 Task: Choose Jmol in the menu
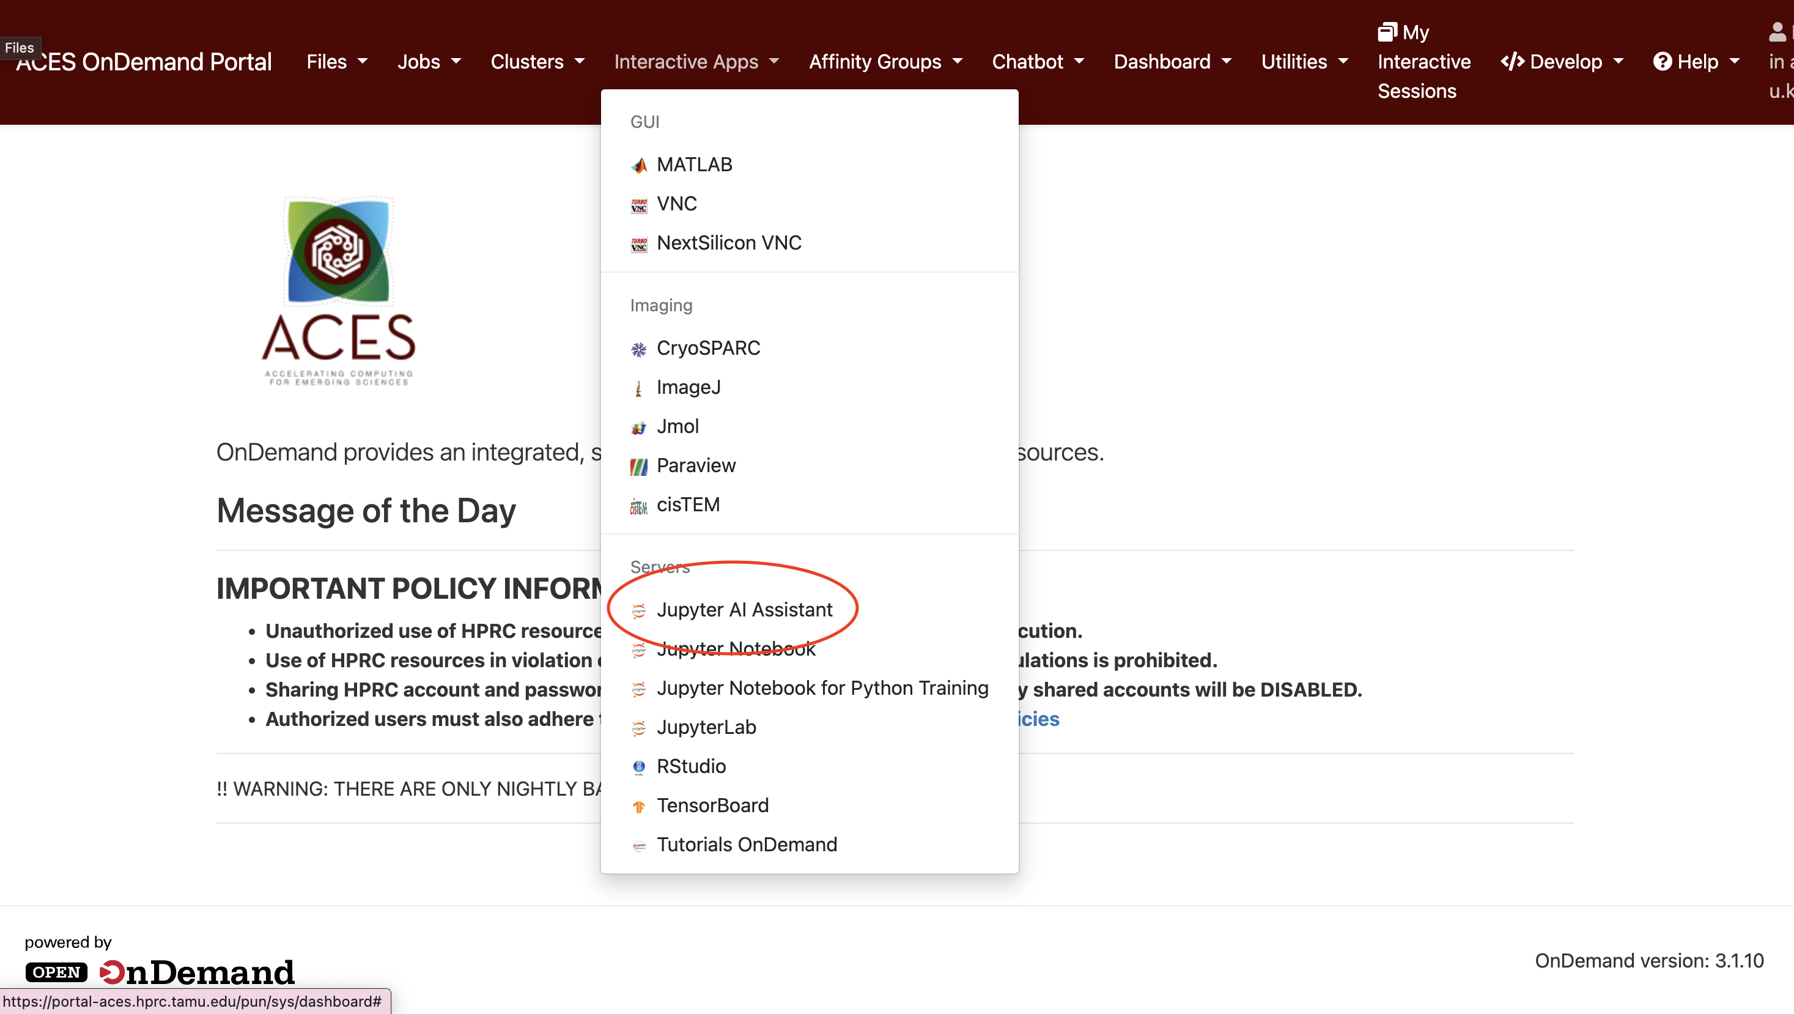[x=809, y=426]
